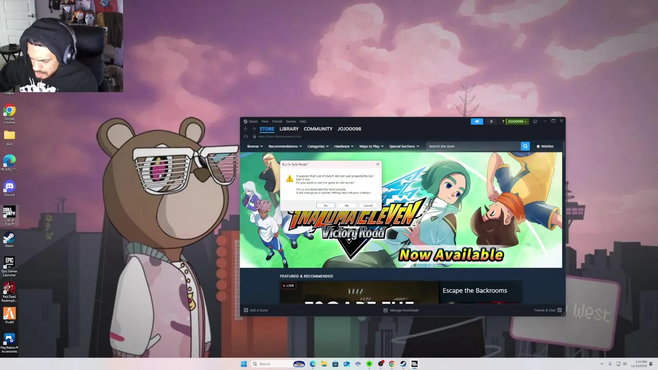Expand the Browse store dropdown
658x370 pixels.
click(255, 146)
